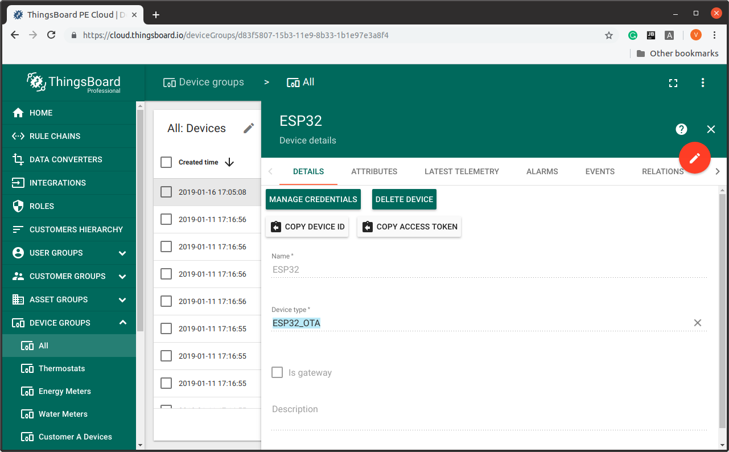
Task: Go back in browser history
Action: tap(15, 35)
